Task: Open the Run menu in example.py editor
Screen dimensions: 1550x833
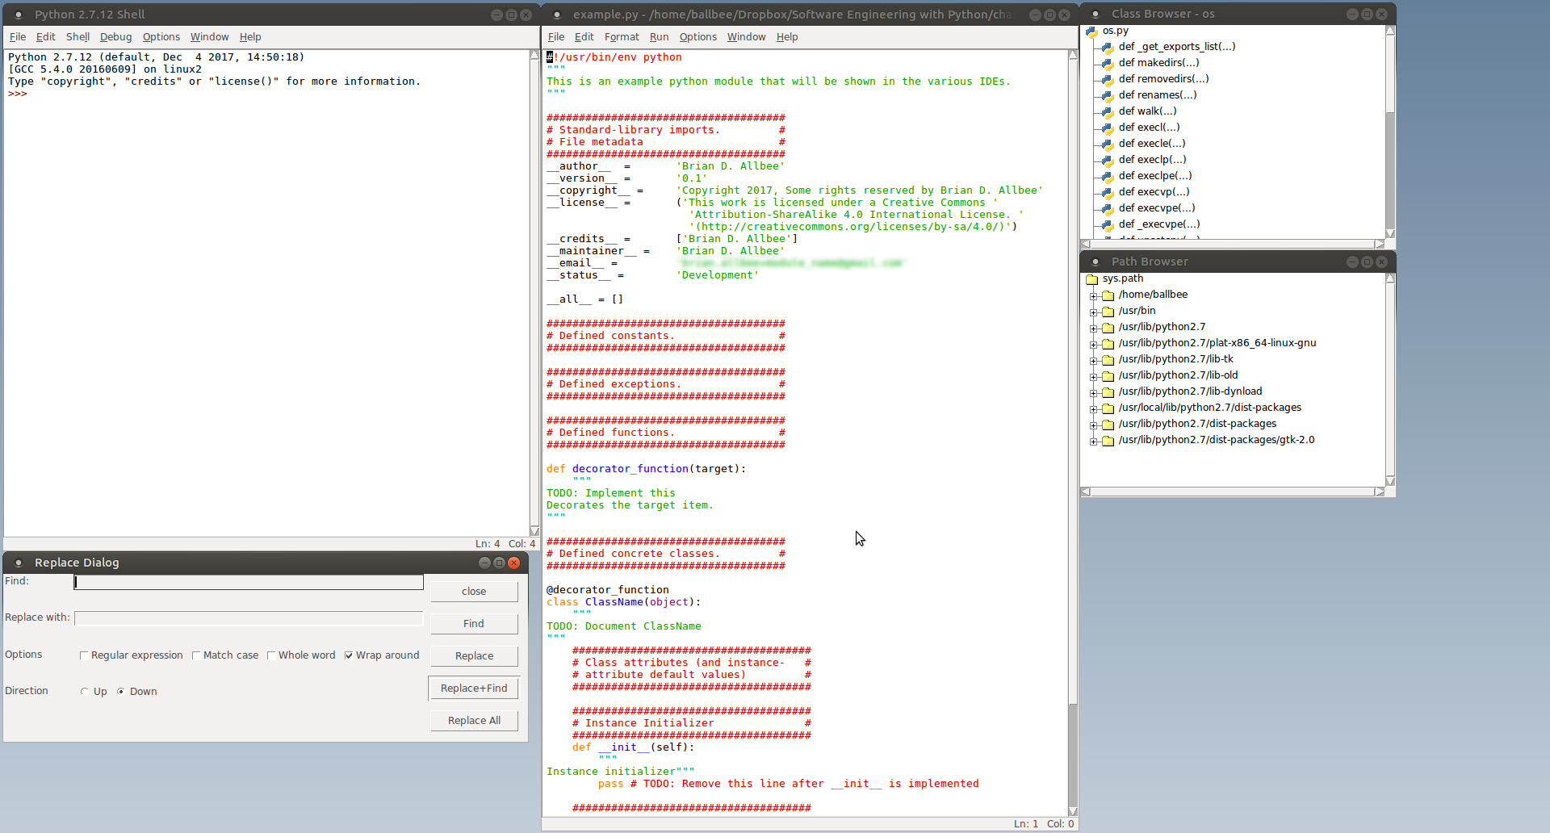Action: click(659, 37)
